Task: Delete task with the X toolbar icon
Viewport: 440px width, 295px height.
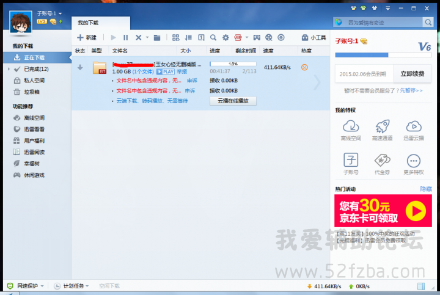Action: tap(138, 38)
